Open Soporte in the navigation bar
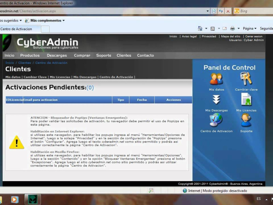Image resolution: width=273 pixels, height=205 pixels. click(104, 55)
